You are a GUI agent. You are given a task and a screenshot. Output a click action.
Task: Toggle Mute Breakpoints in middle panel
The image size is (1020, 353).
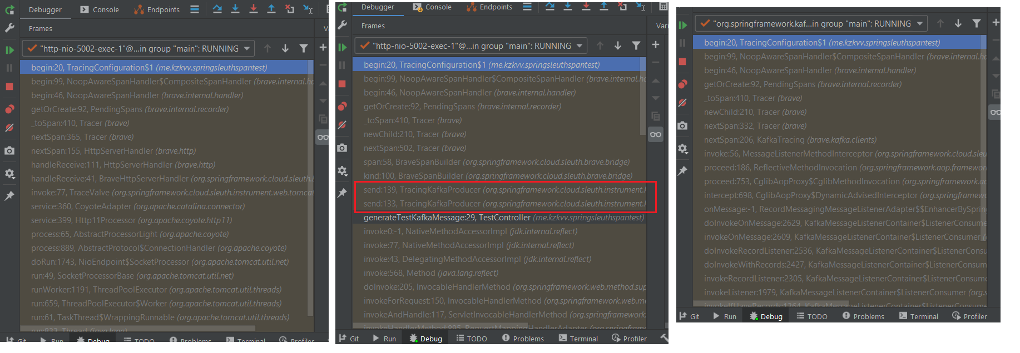342,125
